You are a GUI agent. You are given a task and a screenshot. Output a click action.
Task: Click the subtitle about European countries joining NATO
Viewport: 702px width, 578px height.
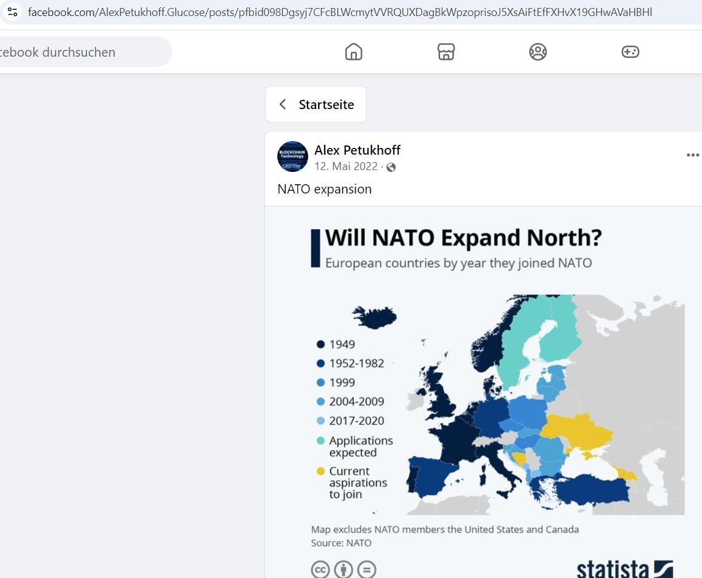[459, 263]
